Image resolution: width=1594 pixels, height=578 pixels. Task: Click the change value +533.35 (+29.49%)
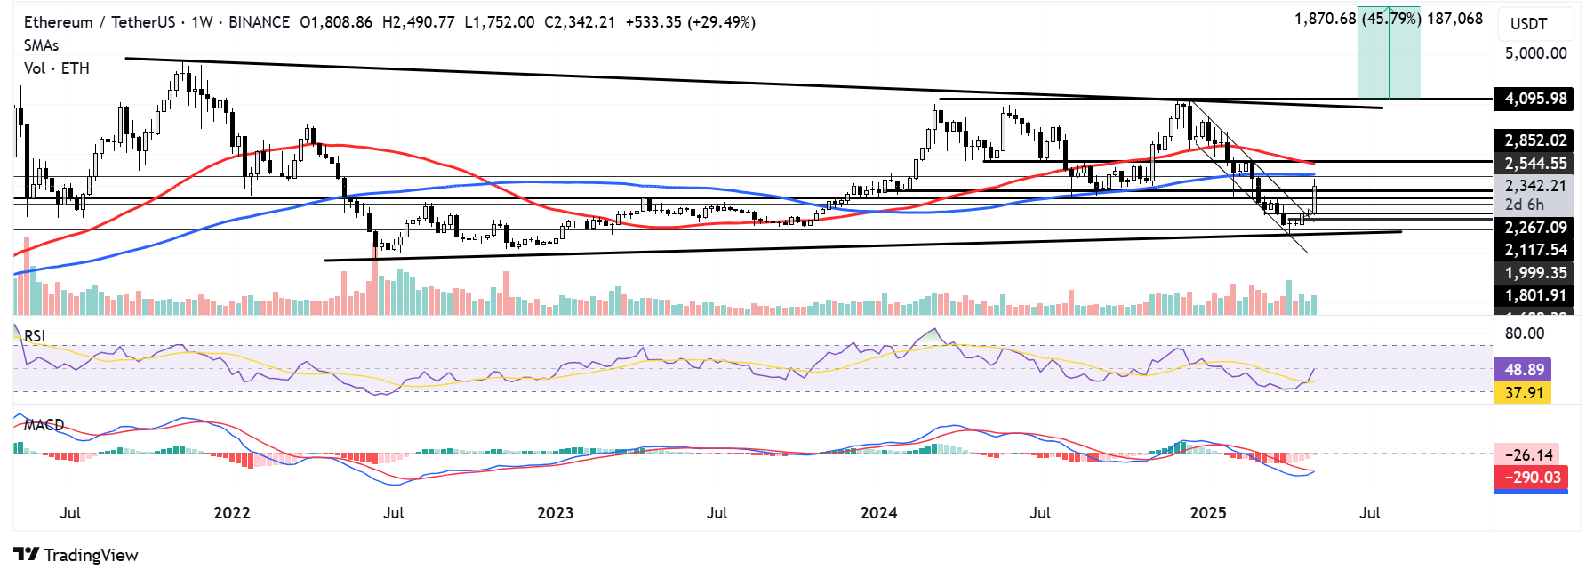(691, 22)
